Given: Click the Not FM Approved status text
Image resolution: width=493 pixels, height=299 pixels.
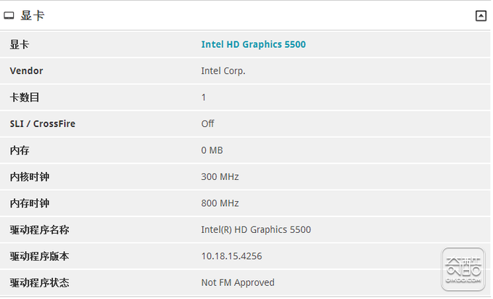Looking at the screenshot, I should [x=238, y=282].
